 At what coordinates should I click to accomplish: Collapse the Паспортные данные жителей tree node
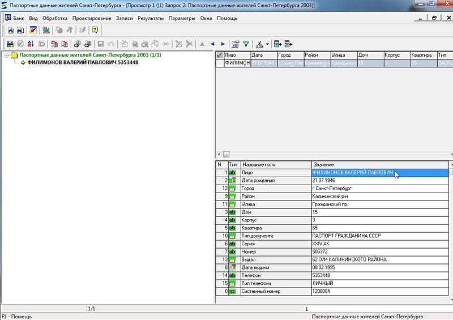(x=6, y=56)
